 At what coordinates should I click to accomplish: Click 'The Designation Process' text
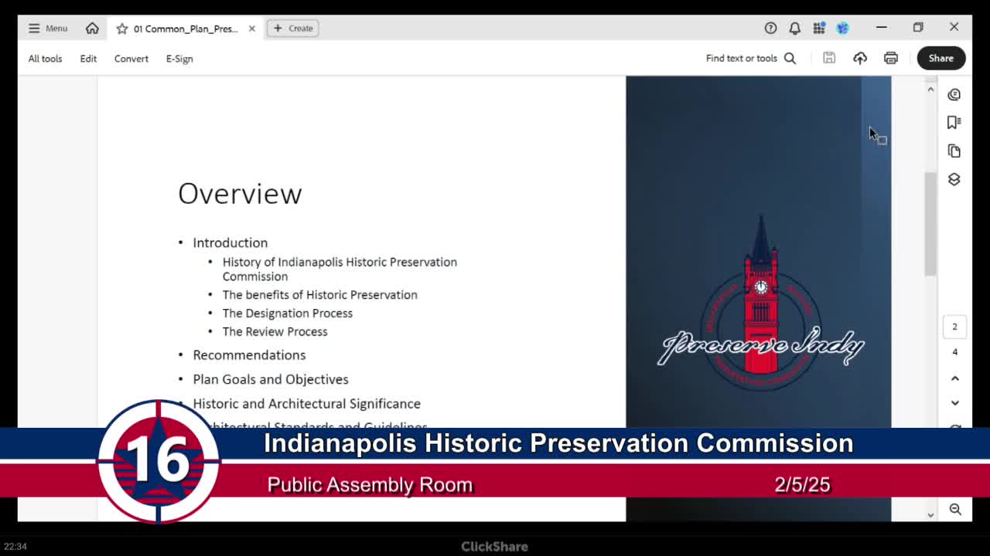pos(288,314)
